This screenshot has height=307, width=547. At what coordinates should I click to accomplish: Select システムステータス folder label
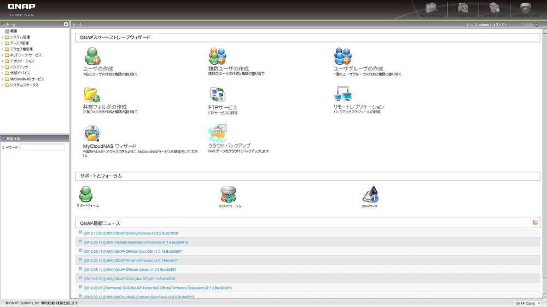[x=24, y=85]
